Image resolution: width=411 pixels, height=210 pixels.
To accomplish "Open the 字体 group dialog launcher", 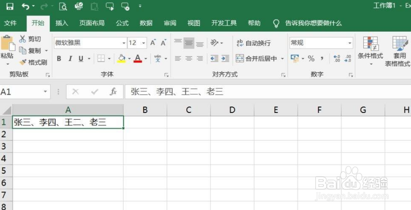I will click(166, 75).
